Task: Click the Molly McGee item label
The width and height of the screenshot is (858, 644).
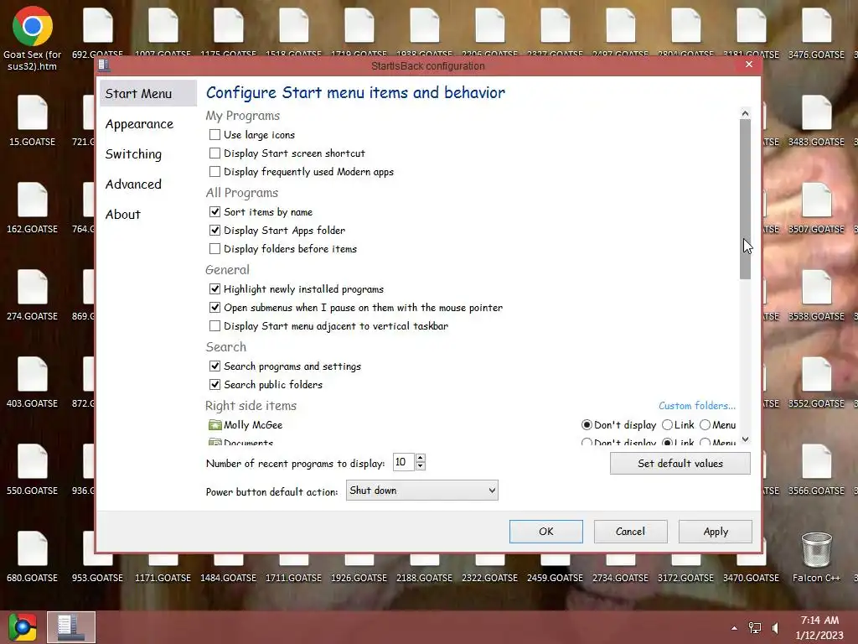Action: tap(253, 425)
